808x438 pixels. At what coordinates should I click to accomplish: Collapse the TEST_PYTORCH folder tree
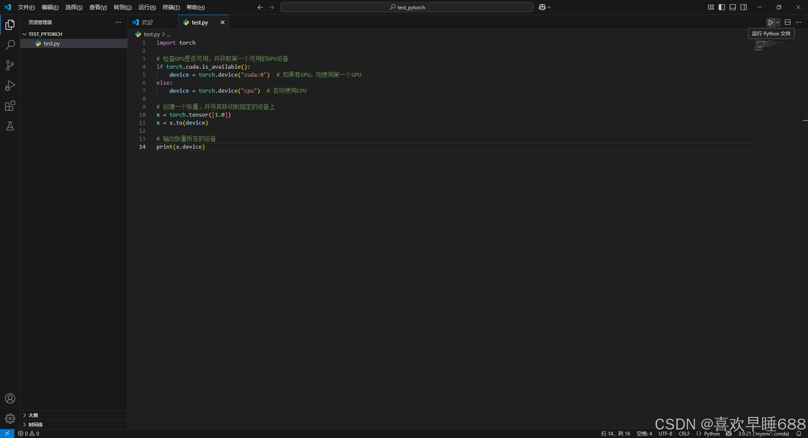pyautogui.click(x=25, y=34)
